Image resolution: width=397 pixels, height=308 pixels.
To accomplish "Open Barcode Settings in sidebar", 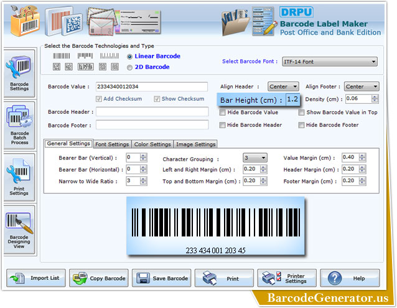I will (19, 74).
